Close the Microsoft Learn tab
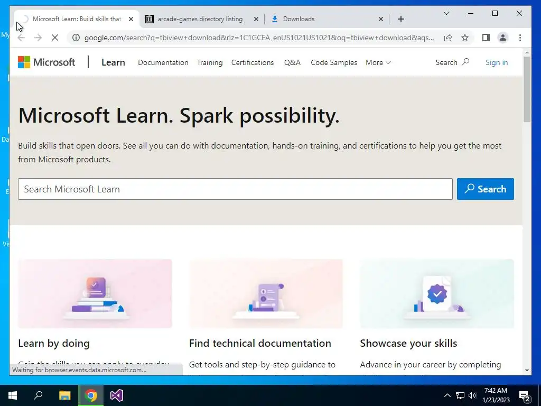This screenshot has height=406, width=541. coord(131,19)
